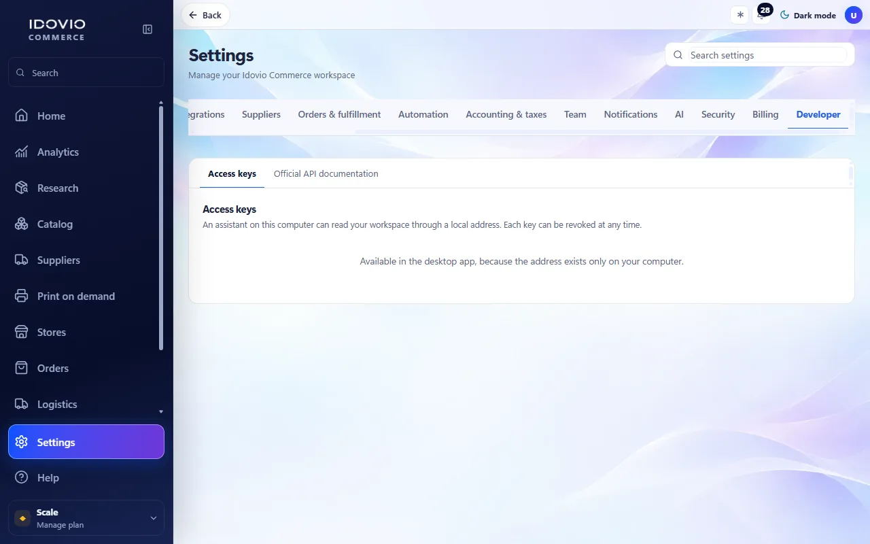Open the Orders & fulfillment tab
870x544 pixels.
point(339,114)
